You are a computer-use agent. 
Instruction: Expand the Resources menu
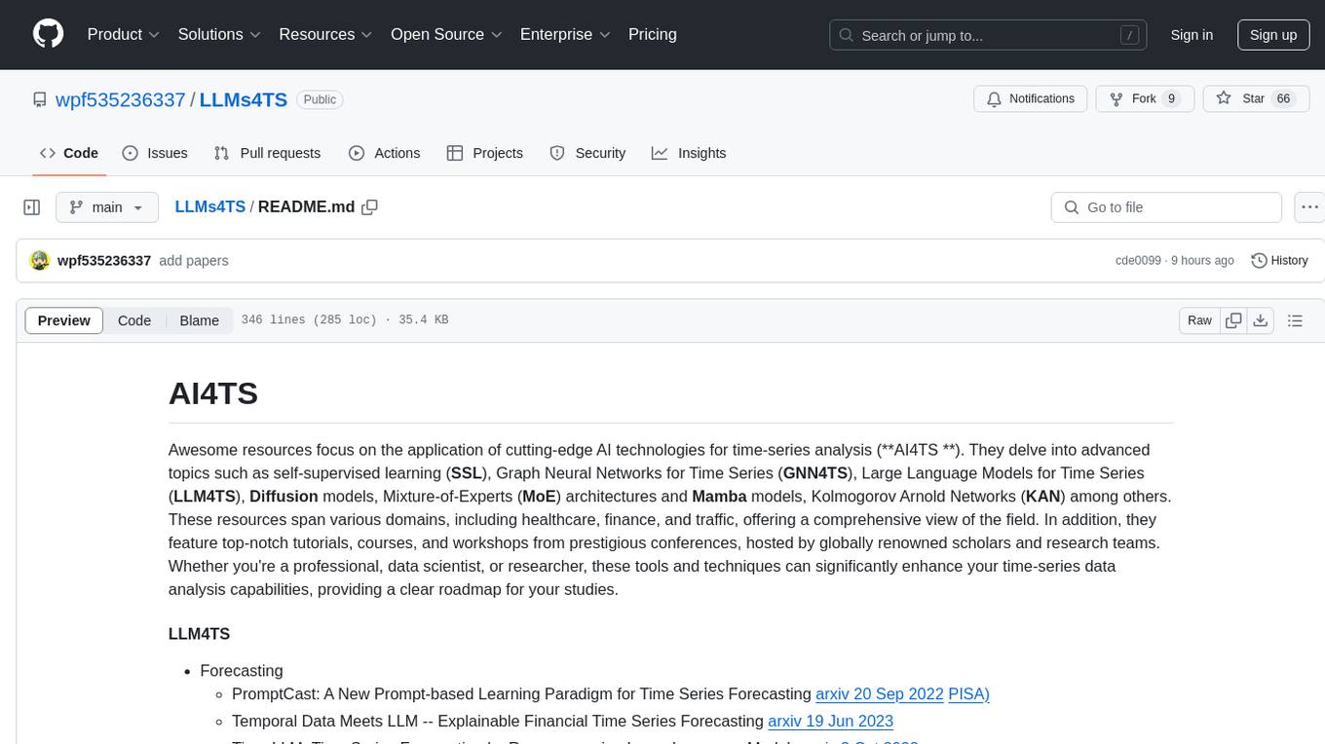coord(325,34)
